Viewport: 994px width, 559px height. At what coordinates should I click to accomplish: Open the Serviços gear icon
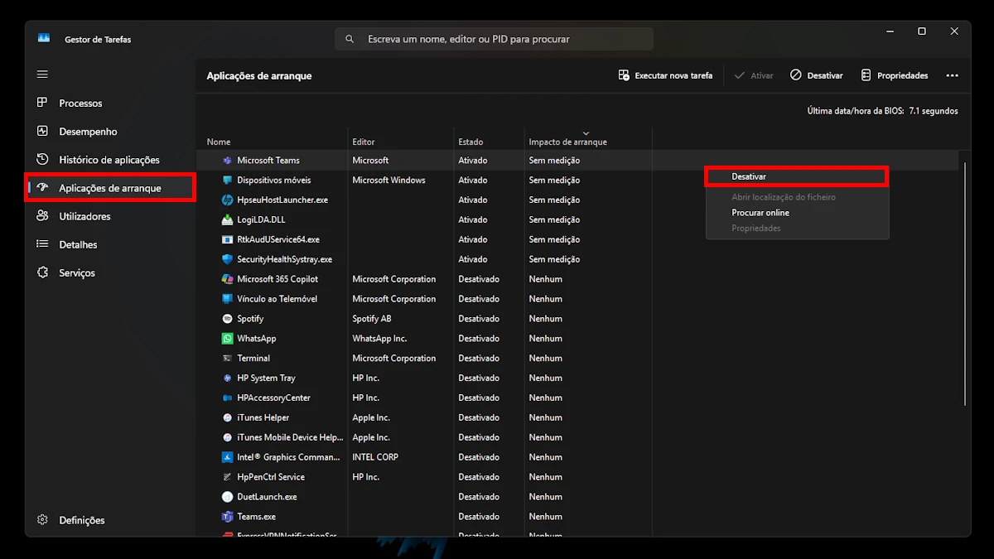(x=42, y=272)
